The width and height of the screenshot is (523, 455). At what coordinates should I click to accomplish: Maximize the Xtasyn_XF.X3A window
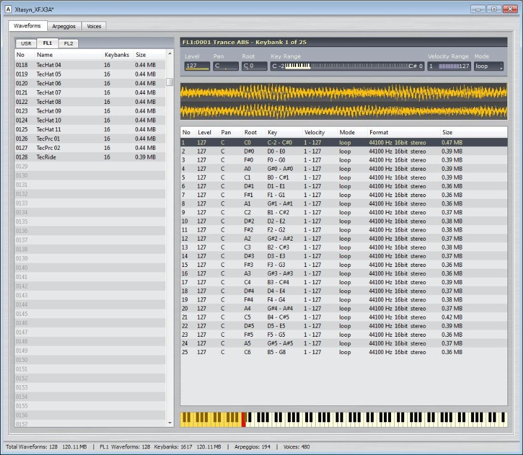494,9
